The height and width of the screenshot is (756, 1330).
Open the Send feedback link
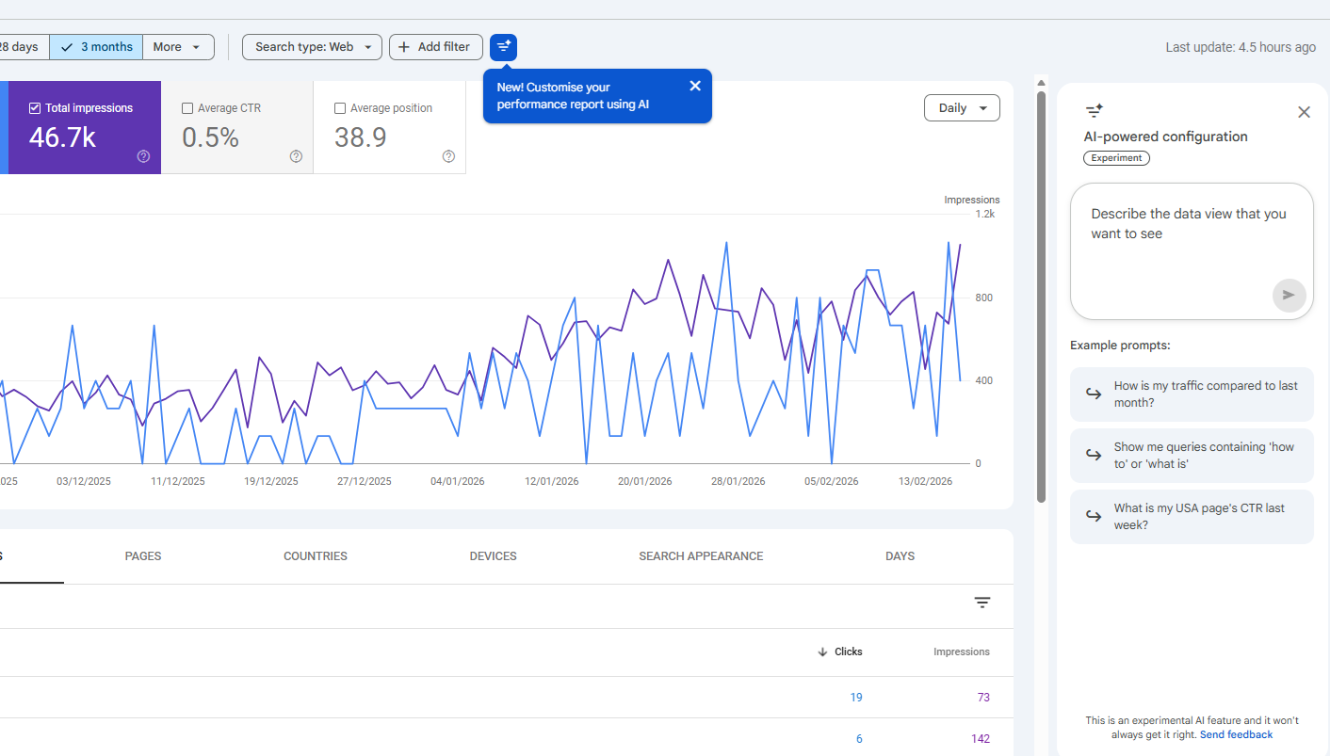[1236, 733]
